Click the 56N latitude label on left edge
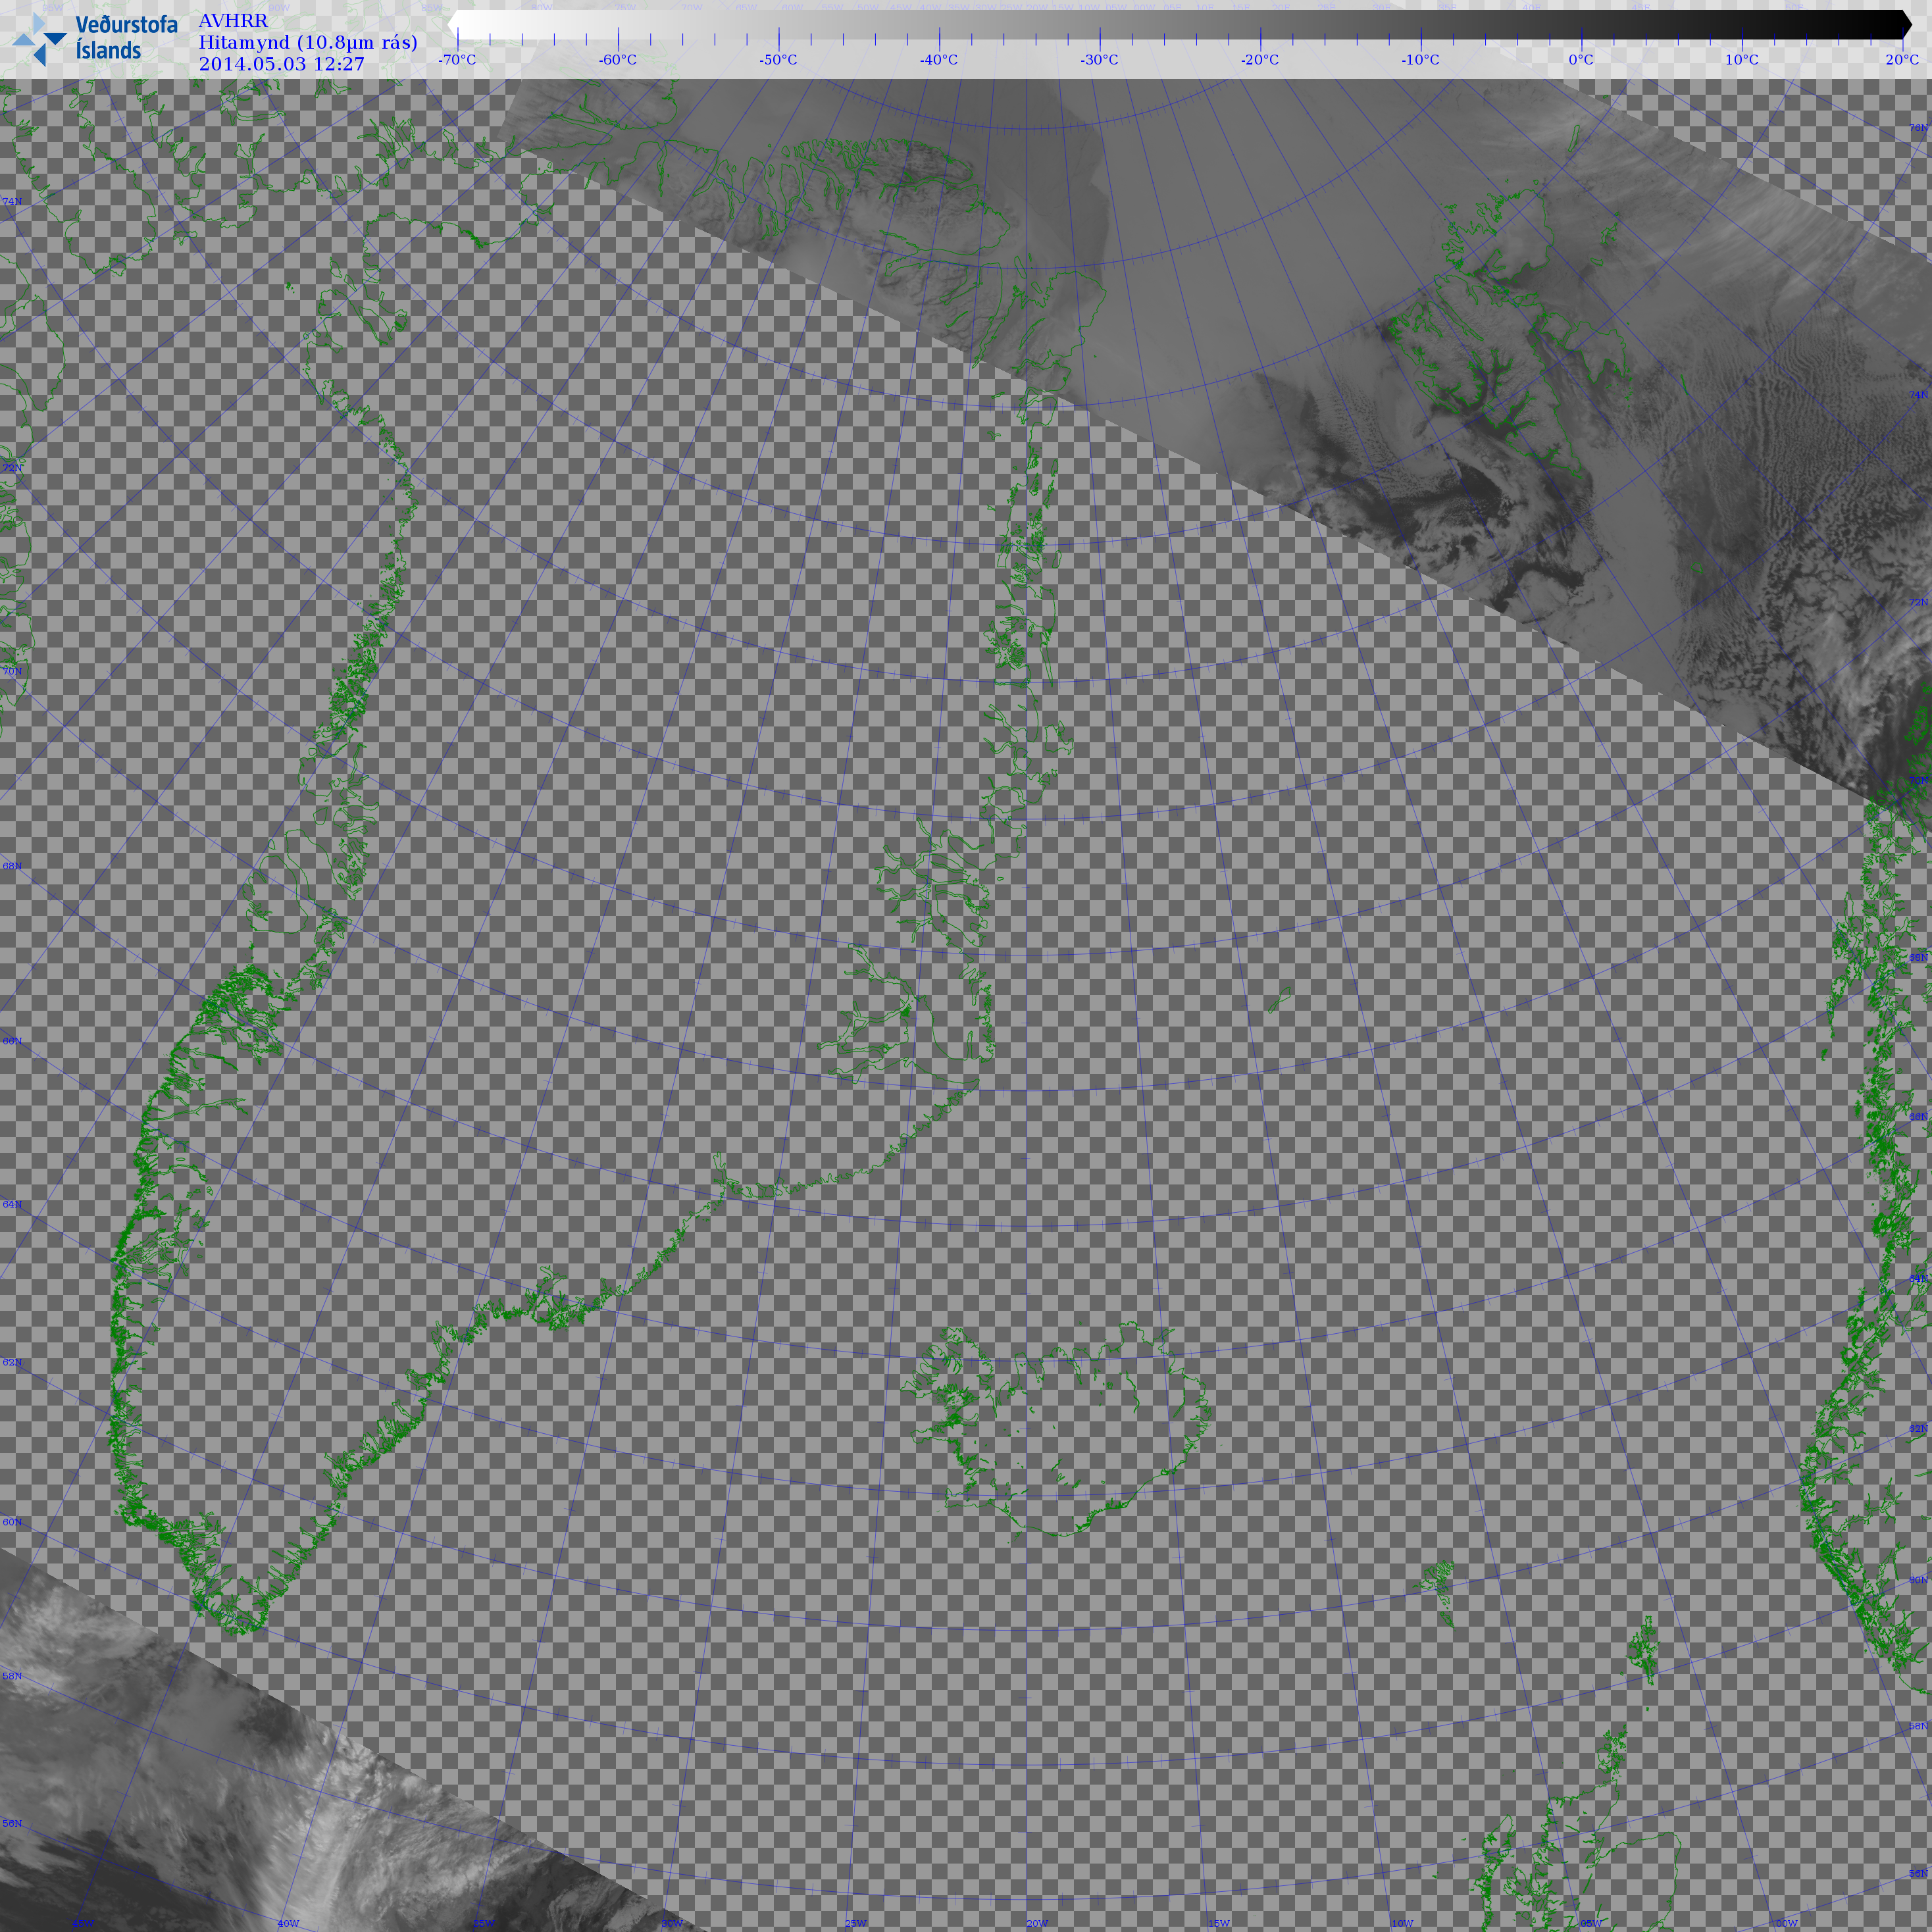Screen dimensions: 1932x1932 [x=12, y=1823]
